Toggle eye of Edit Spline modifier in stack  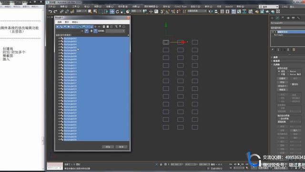click(x=272, y=32)
